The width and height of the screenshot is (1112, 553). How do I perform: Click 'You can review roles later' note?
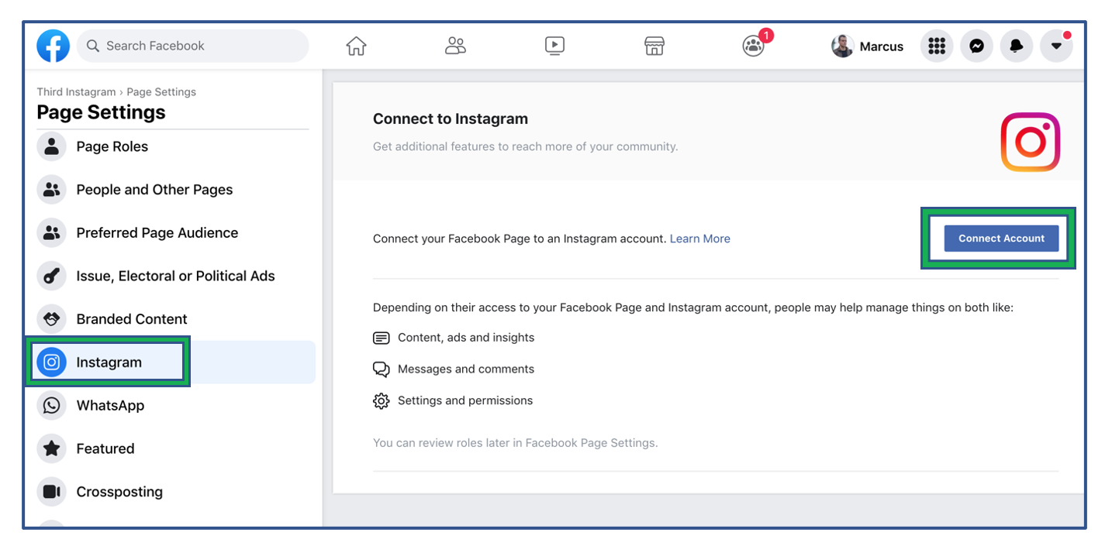click(515, 443)
